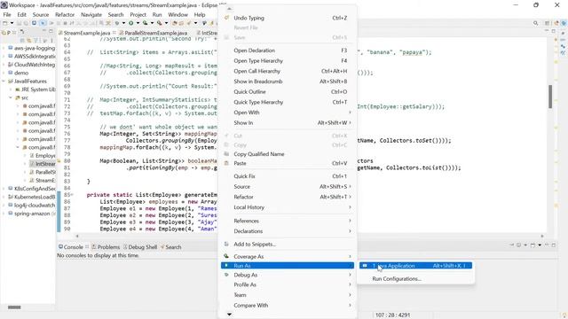Open the Debug As submenu
The width and height of the screenshot is (568, 319).
pyautogui.click(x=288, y=275)
